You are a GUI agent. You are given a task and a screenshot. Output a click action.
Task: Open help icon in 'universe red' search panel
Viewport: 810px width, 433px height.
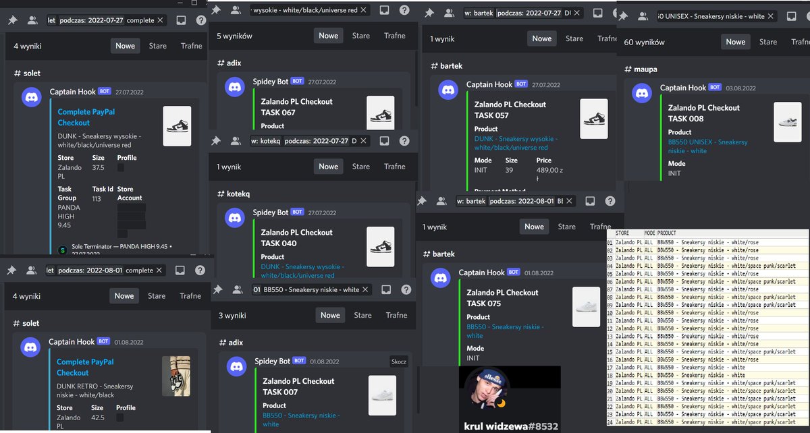[404, 10]
